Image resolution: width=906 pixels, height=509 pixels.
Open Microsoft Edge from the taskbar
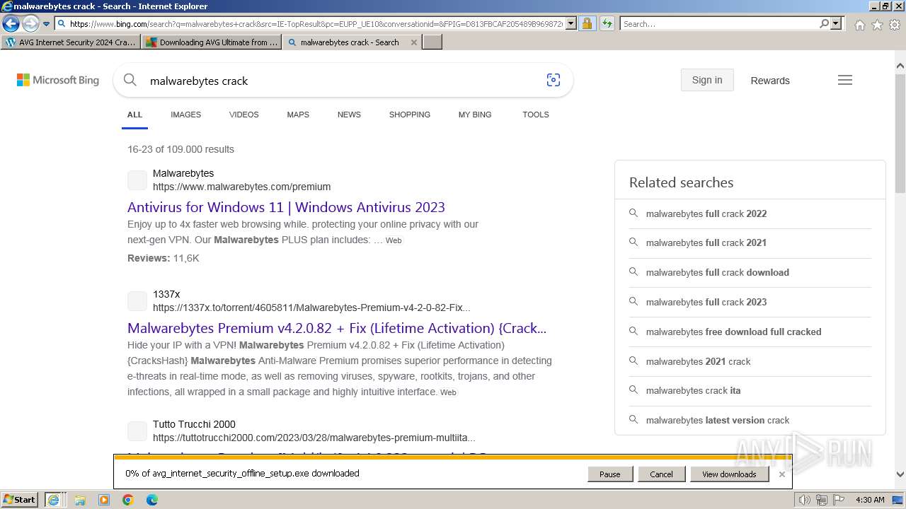tap(151, 500)
